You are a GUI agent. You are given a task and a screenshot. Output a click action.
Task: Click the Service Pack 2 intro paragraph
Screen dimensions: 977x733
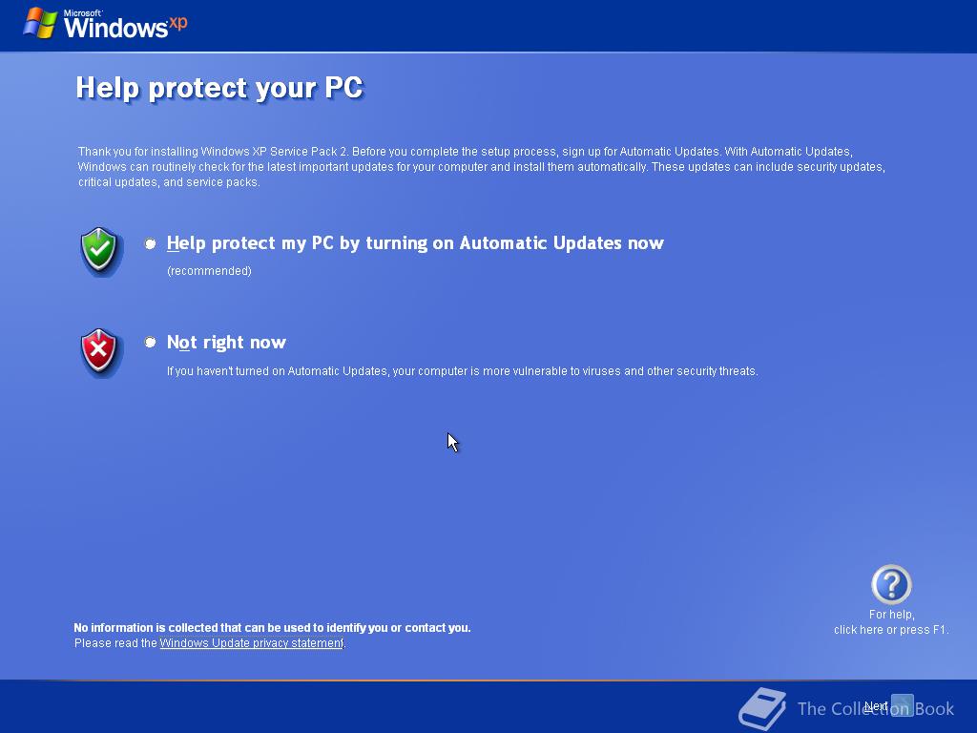pos(481,167)
